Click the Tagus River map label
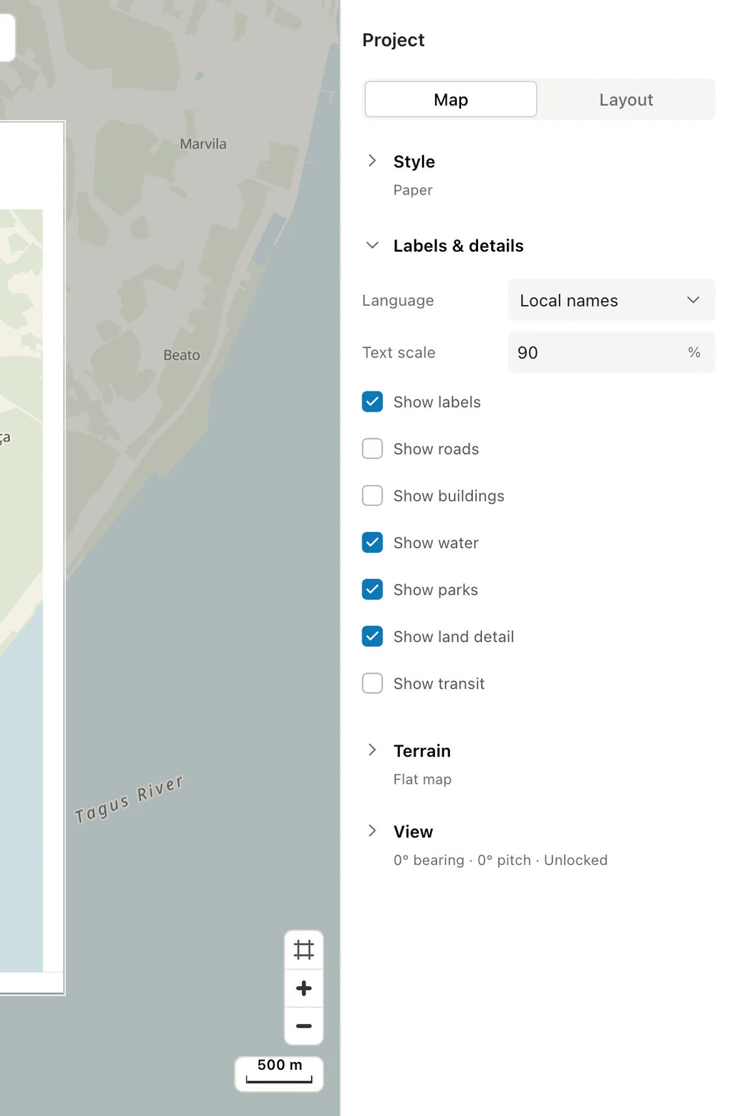Screen dimensions: 735x1116 129,799
